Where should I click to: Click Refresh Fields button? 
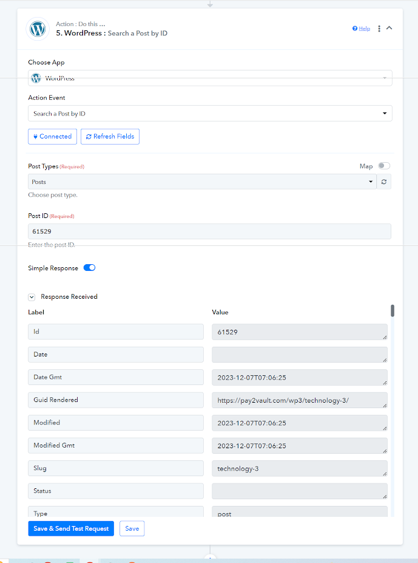click(x=110, y=137)
